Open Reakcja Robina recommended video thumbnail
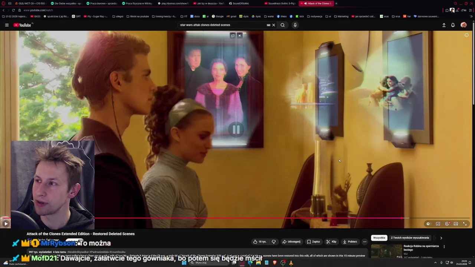 [x=386, y=251]
